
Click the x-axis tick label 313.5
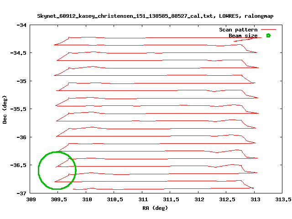[283, 199]
